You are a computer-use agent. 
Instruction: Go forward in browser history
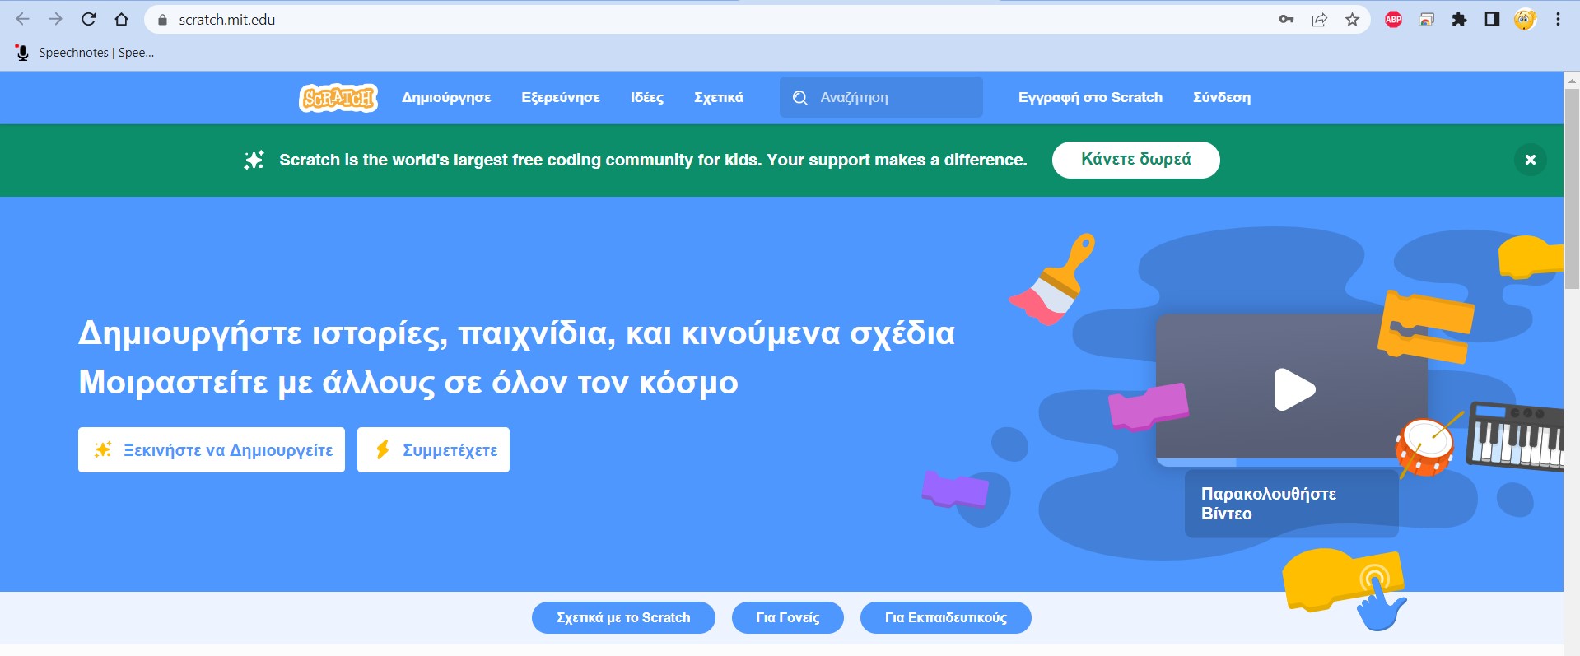tap(55, 19)
